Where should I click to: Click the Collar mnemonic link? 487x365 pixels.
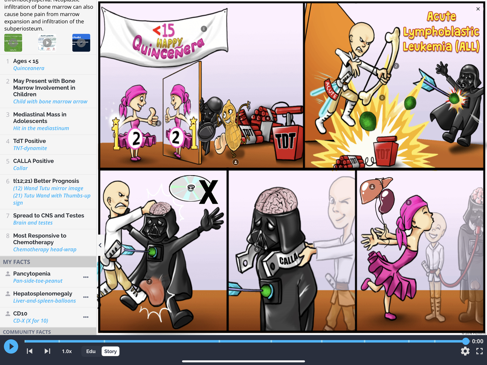[20, 168]
